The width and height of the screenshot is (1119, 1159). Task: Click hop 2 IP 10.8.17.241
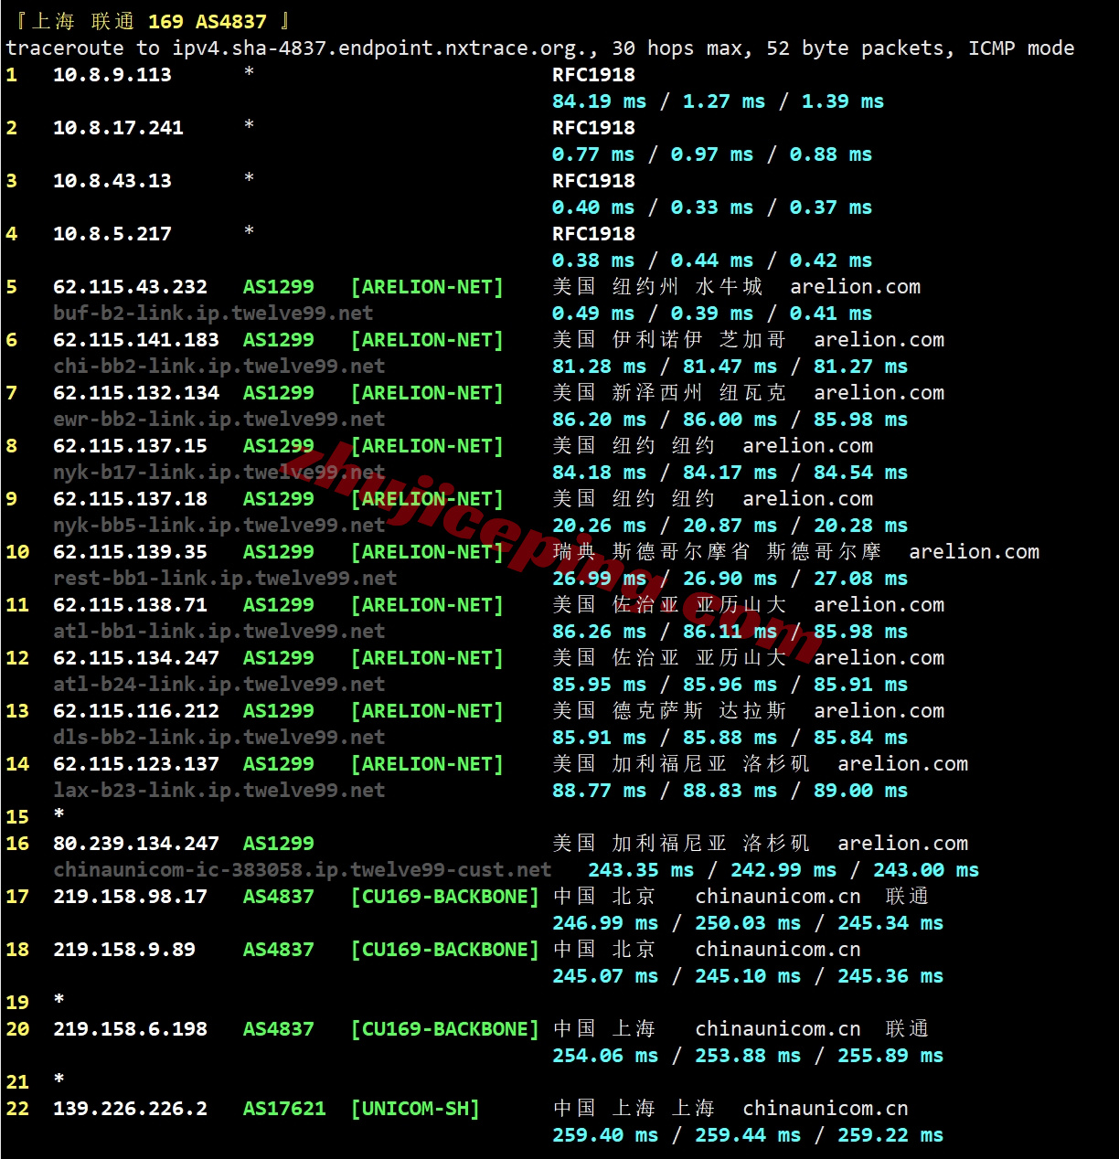click(x=118, y=128)
